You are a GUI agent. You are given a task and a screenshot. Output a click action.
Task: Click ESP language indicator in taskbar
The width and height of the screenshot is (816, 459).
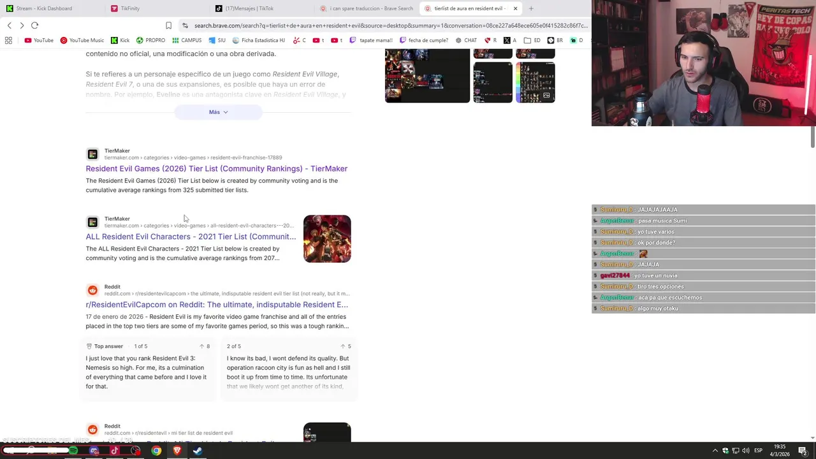tap(758, 451)
